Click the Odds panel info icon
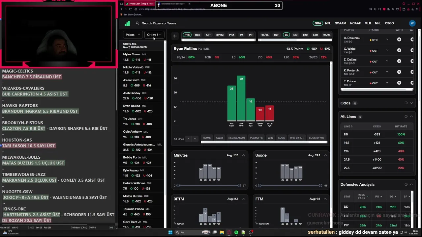 pyautogui.click(x=406, y=103)
